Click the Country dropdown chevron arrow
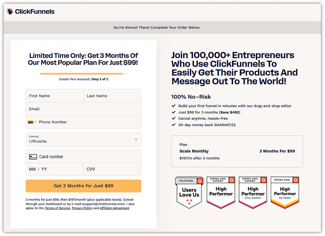This screenshot has height=236, width=325. click(x=136, y=140)
